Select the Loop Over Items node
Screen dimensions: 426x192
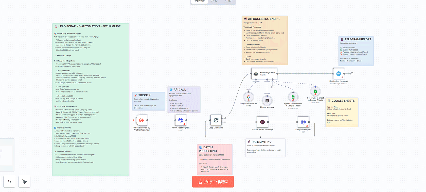[x=216, y=120]
